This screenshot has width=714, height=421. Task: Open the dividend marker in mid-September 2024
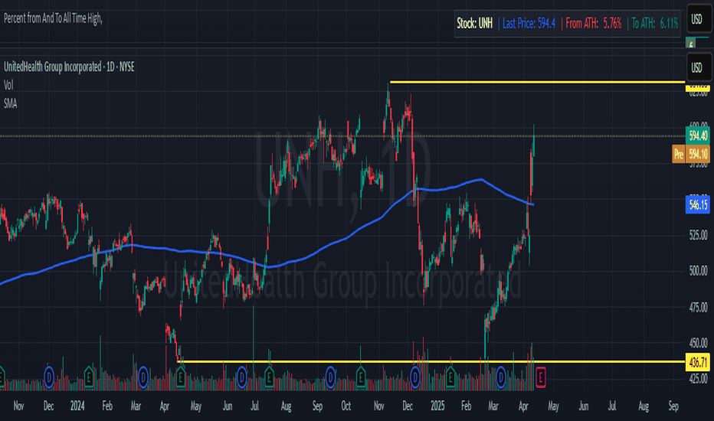[x=331, y=377]
